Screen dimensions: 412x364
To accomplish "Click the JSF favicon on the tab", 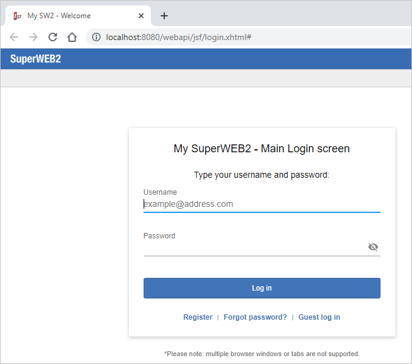I will pyautogui.click(x=18, y=16).
